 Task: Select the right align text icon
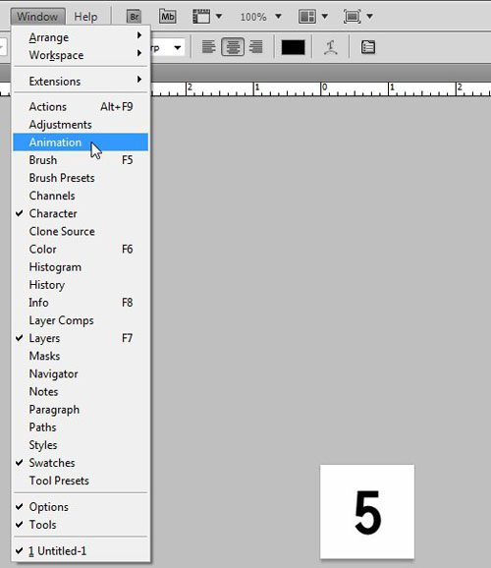(256, 47)
